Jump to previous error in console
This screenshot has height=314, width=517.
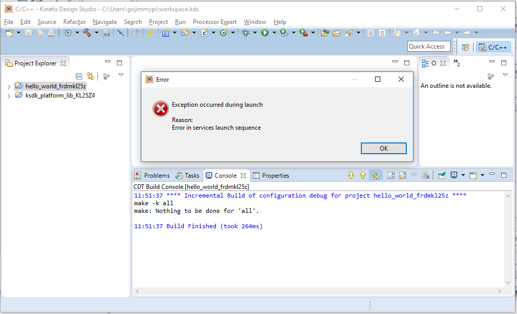pyautogui.click(x=363, y=175)
